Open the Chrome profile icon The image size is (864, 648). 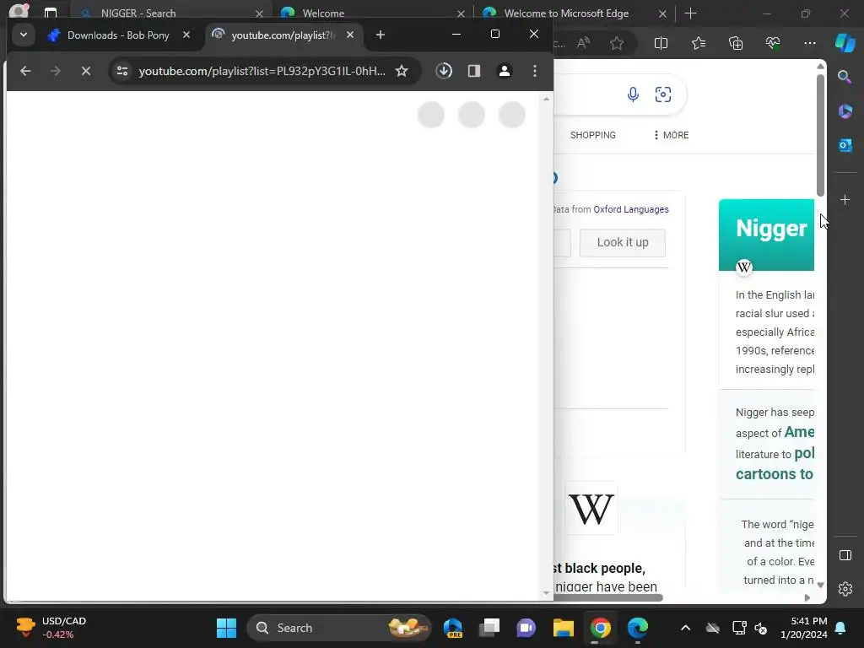point(505,71)
